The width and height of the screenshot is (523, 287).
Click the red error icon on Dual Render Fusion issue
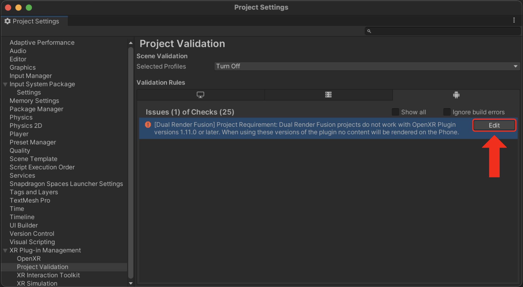point(148,125)
